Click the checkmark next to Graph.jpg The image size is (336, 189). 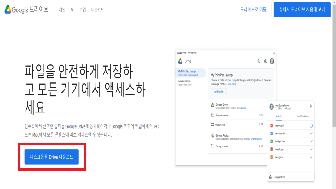pyautogui.click(x=311, y=149)
